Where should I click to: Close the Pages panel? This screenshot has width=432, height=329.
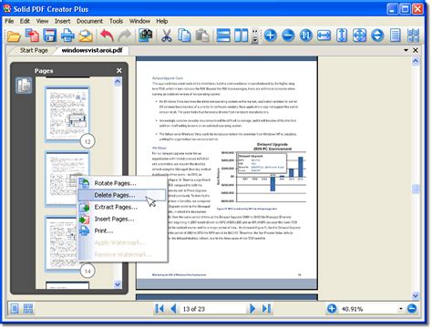pyautogui.click(x=119, y=70)
